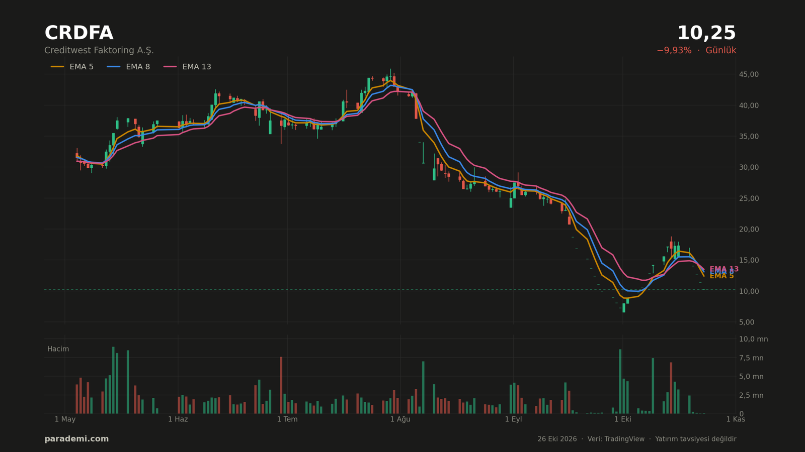This screenshot has width=805, height=452.
Task: Click the 1 May date axis label
Action: click(65, 419)
